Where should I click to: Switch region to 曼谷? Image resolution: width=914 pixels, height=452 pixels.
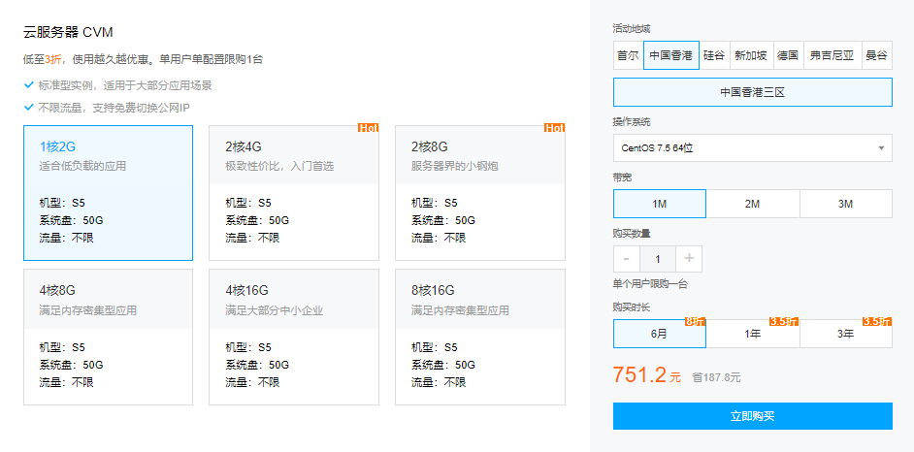point(876,55)
